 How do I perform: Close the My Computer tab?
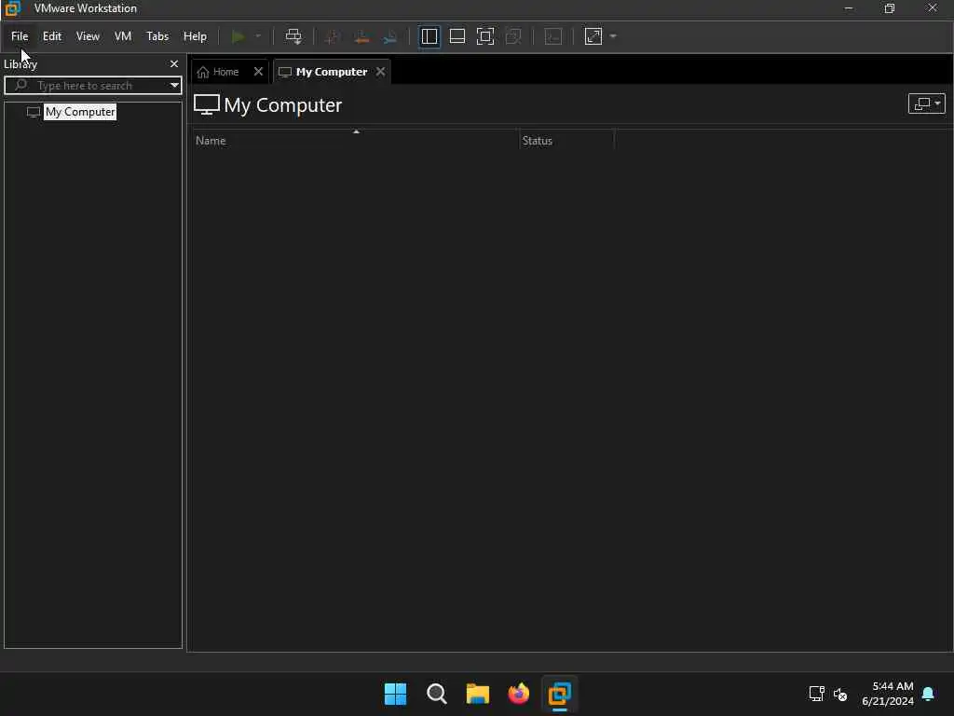tap(380, 72)
